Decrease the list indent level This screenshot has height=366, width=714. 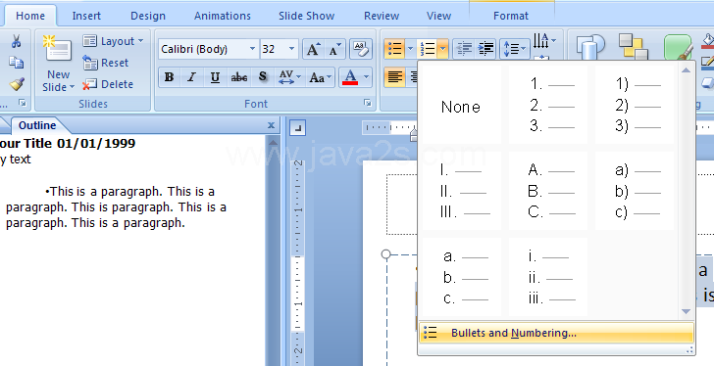point(463,49)
